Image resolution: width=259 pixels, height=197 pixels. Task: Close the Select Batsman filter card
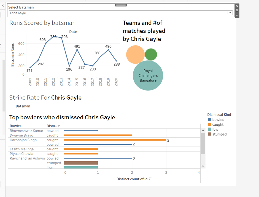(x=236, y=5)
